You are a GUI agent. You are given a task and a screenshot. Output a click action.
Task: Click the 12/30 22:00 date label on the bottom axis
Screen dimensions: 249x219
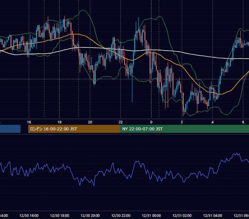click(121, 216)
